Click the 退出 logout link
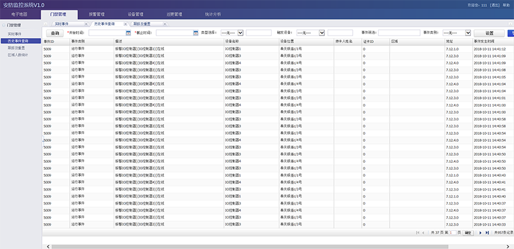This screenshot has height=249, width=514. (x=494, y=5)
